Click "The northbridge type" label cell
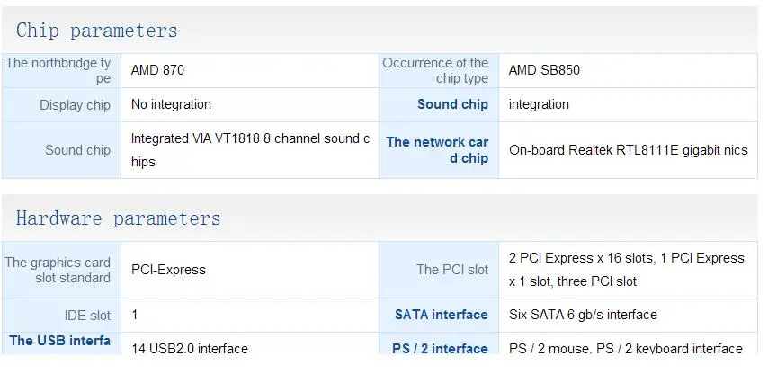768x383 pixels. click(x=58, y=70)
